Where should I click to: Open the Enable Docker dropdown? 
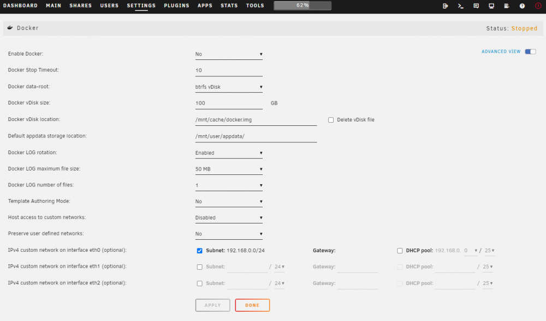tap(229, 54)
